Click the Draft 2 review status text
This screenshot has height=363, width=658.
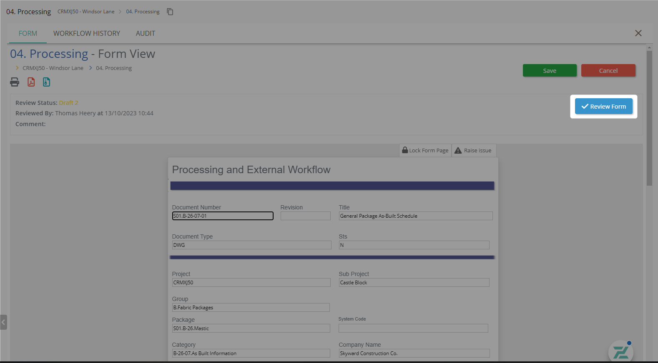(x=68, y=103)
